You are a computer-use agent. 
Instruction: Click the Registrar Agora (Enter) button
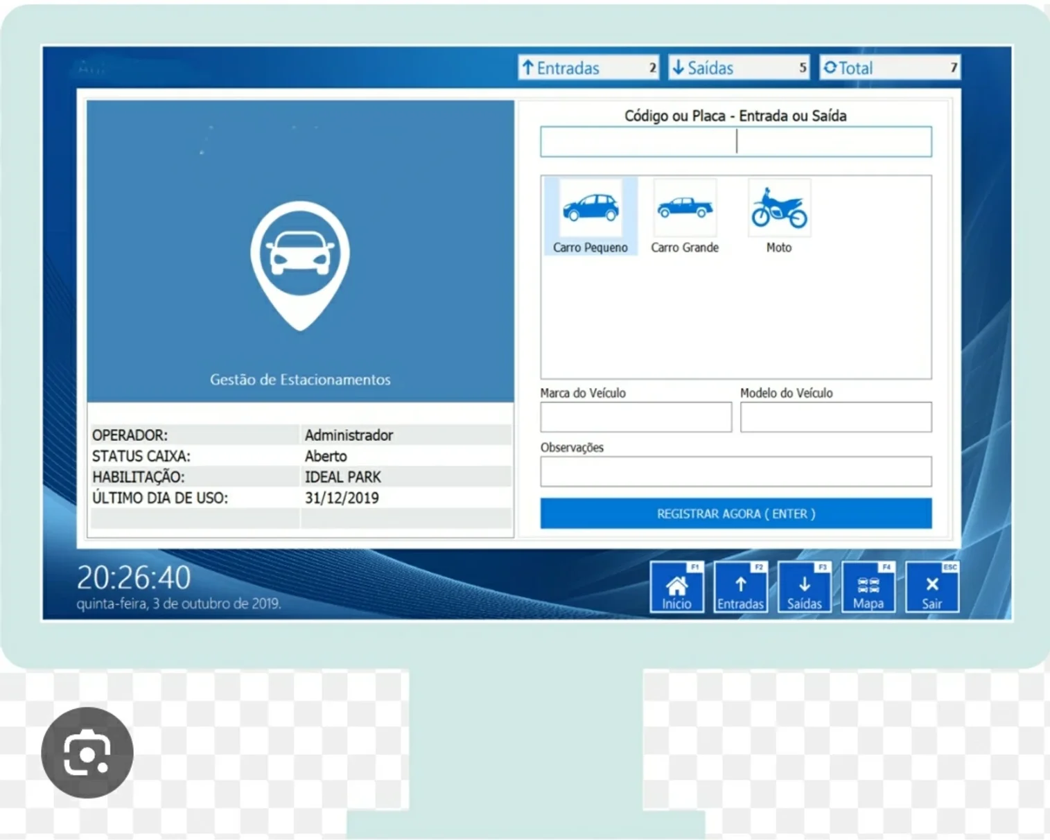pos(736,514)
